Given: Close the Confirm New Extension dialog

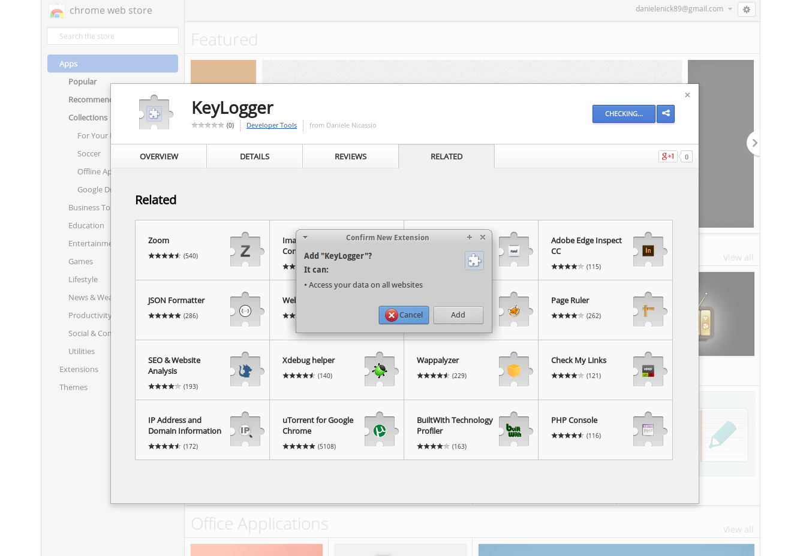Looking at the screenshot, I should tap(483, 237).
